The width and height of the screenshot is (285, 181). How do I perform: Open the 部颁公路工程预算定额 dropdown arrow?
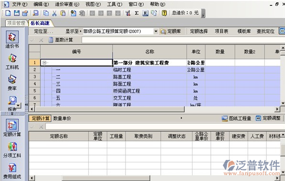(156, 31)
